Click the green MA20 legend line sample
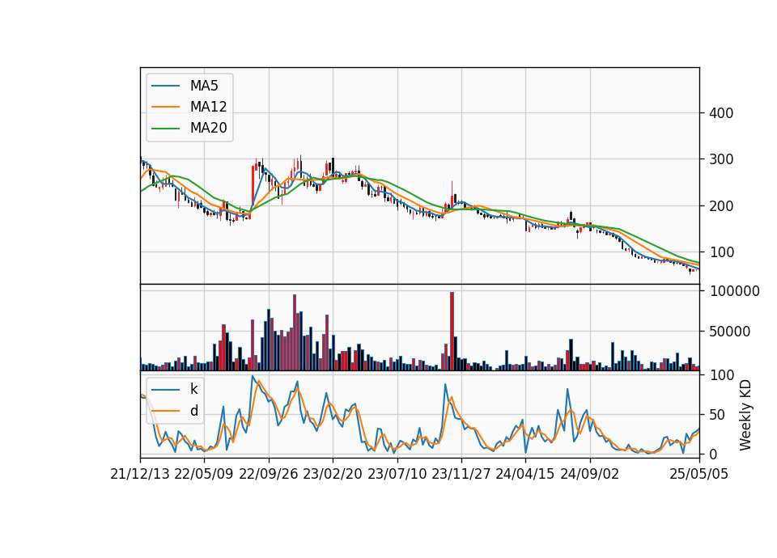The height and width of the screenshot is (558, 777). 166,128
